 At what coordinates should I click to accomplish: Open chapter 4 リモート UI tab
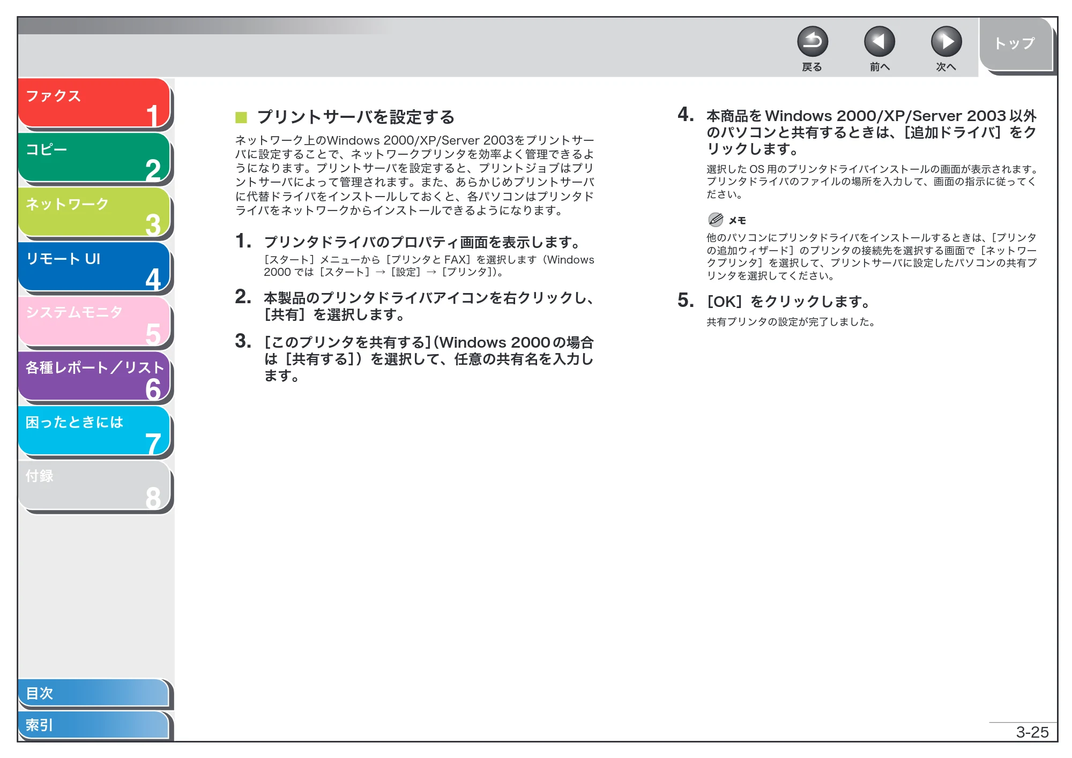(94, 267)
